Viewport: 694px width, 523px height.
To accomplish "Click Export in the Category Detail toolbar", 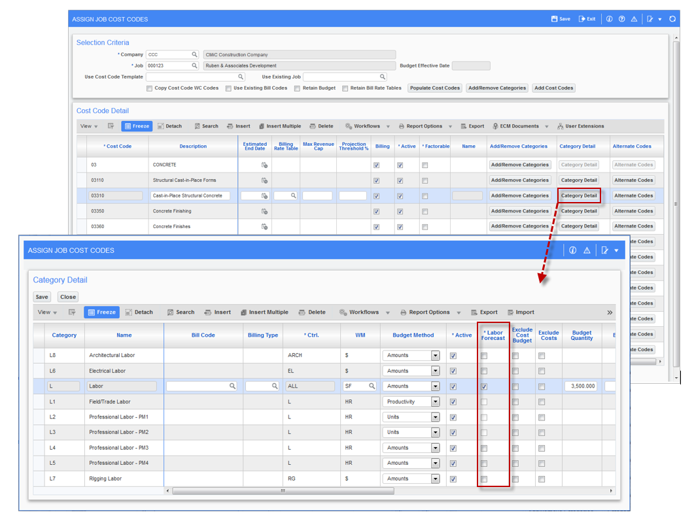I will click(x=484, y=312).
